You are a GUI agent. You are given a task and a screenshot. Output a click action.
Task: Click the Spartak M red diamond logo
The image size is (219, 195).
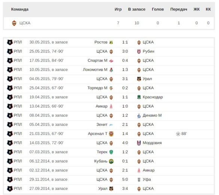click(x=111, y=61)
